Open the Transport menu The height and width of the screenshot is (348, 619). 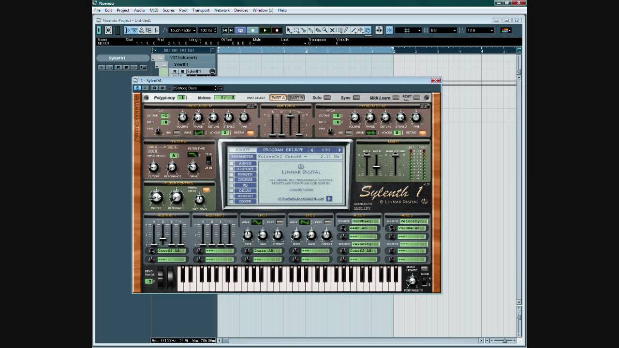[201, 10]
